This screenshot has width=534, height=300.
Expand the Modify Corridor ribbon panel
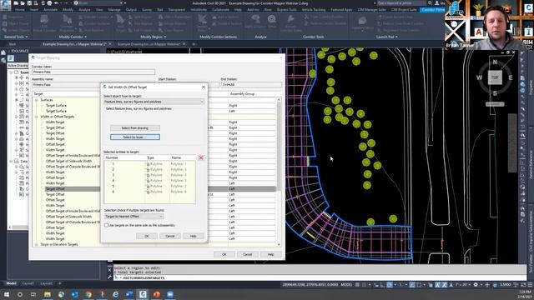click(73, 37)
